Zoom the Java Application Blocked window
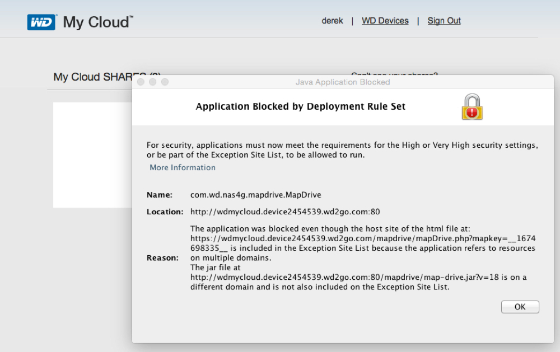Viewport: 560px width, 352px height. (x=165, y=82)
